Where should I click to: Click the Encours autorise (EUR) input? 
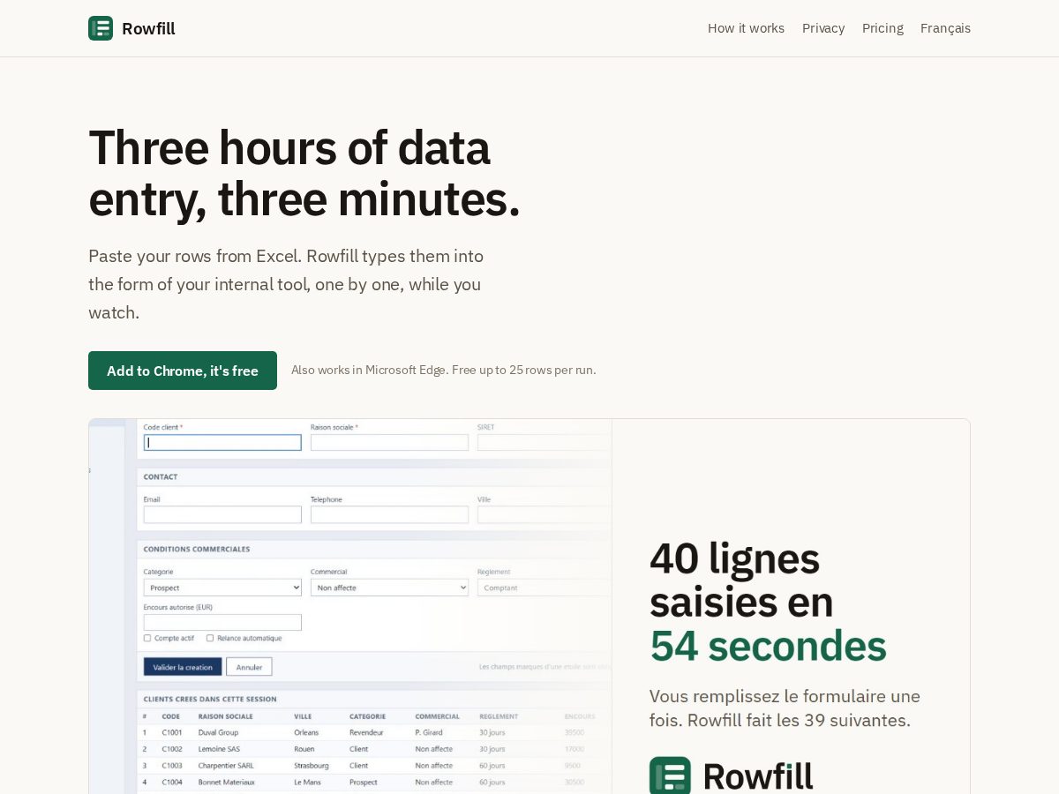tap(222, 622)
